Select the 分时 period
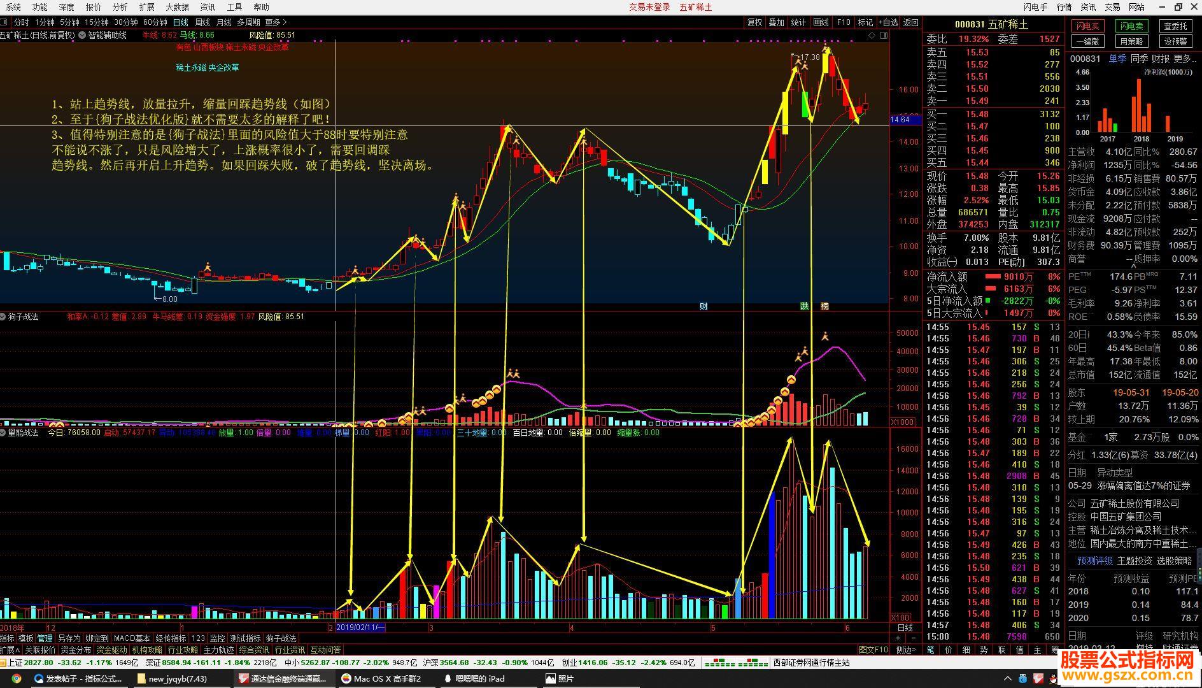1202x688 pixels. coord(21,22)
